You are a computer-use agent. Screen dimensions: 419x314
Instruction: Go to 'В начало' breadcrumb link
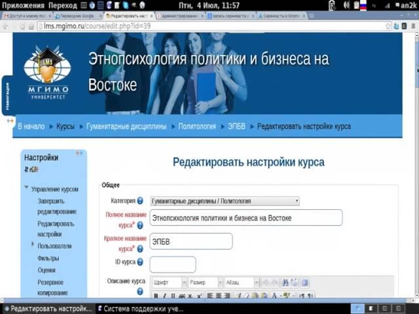pos(31,126)
